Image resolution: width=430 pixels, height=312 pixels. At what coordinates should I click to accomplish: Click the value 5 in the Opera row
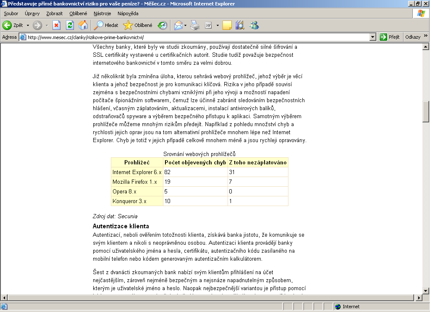point(166,191)
